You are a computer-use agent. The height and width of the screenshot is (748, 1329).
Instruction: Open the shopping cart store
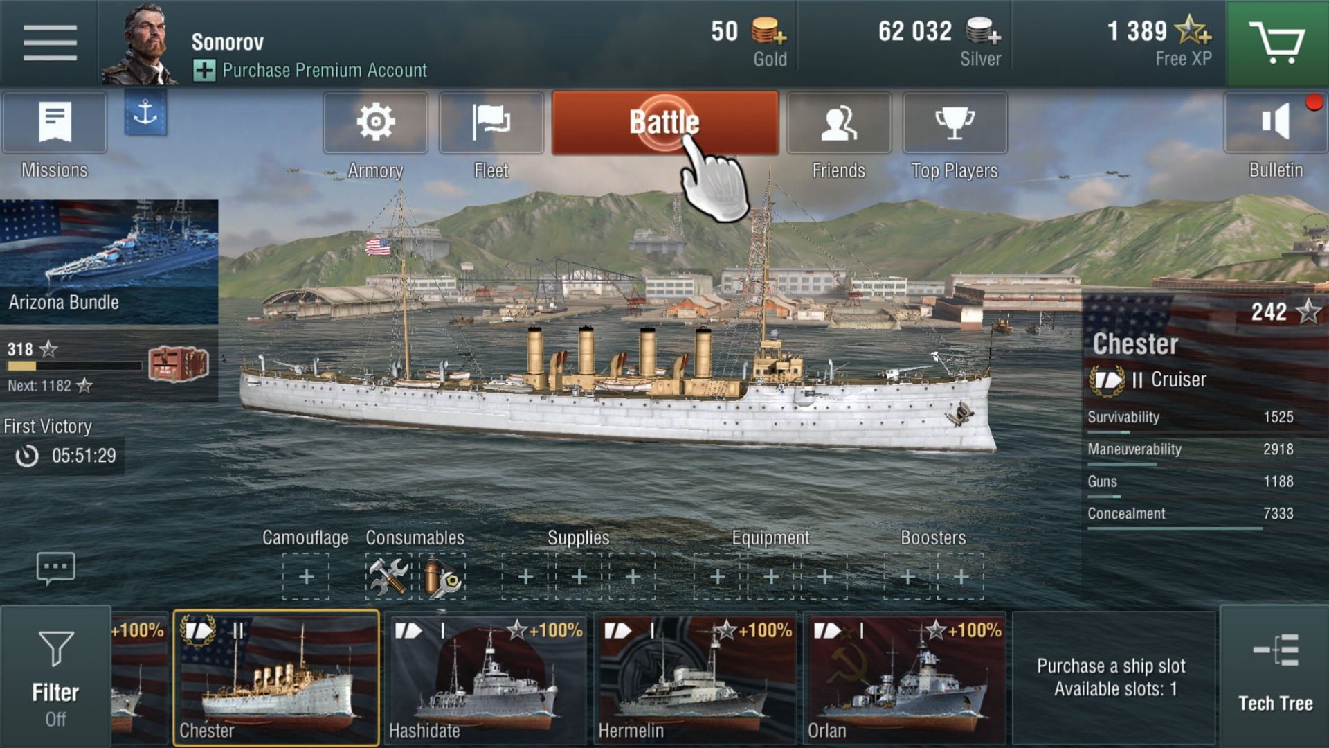point(1277,43)
